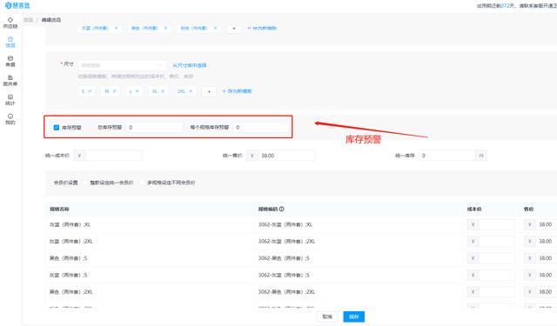This screenshot has width=557, height=326.
Task: Remove the 2XL size tag
Action: (191, 91)
